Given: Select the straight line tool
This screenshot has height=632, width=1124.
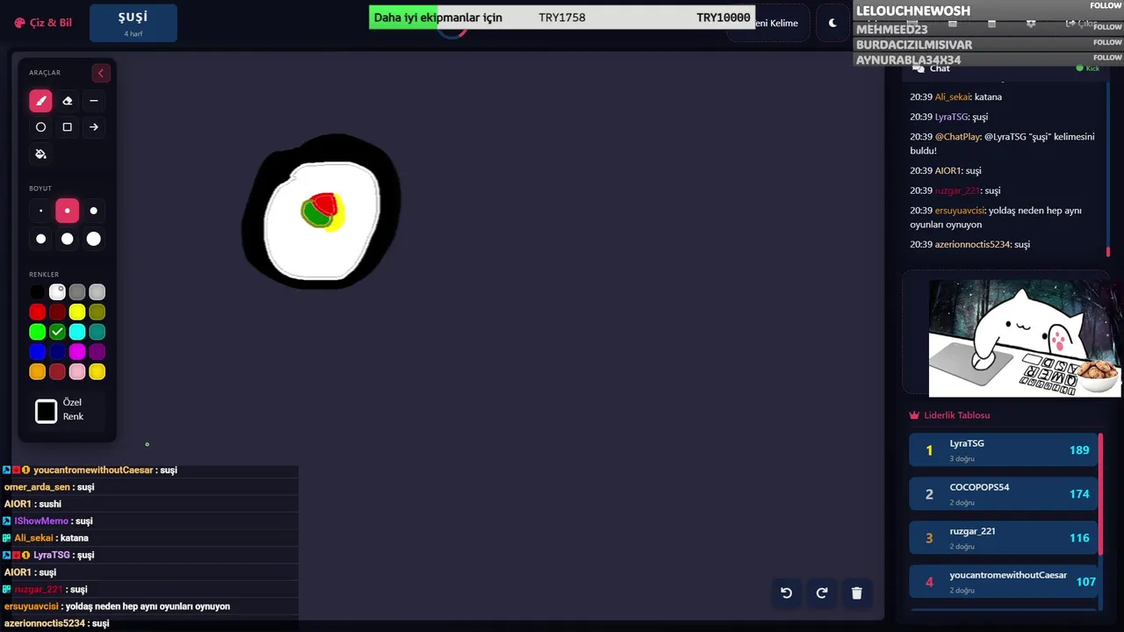Looking at the screenshot, I should [94, 101].
